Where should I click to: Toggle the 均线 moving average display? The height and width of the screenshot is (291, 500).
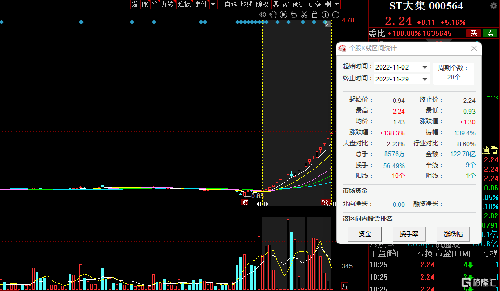247,4
